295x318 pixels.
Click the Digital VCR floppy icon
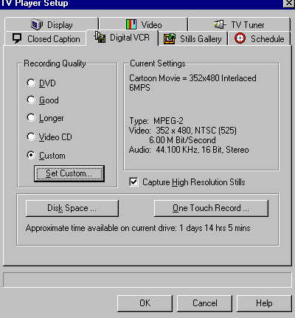(100, 37)
